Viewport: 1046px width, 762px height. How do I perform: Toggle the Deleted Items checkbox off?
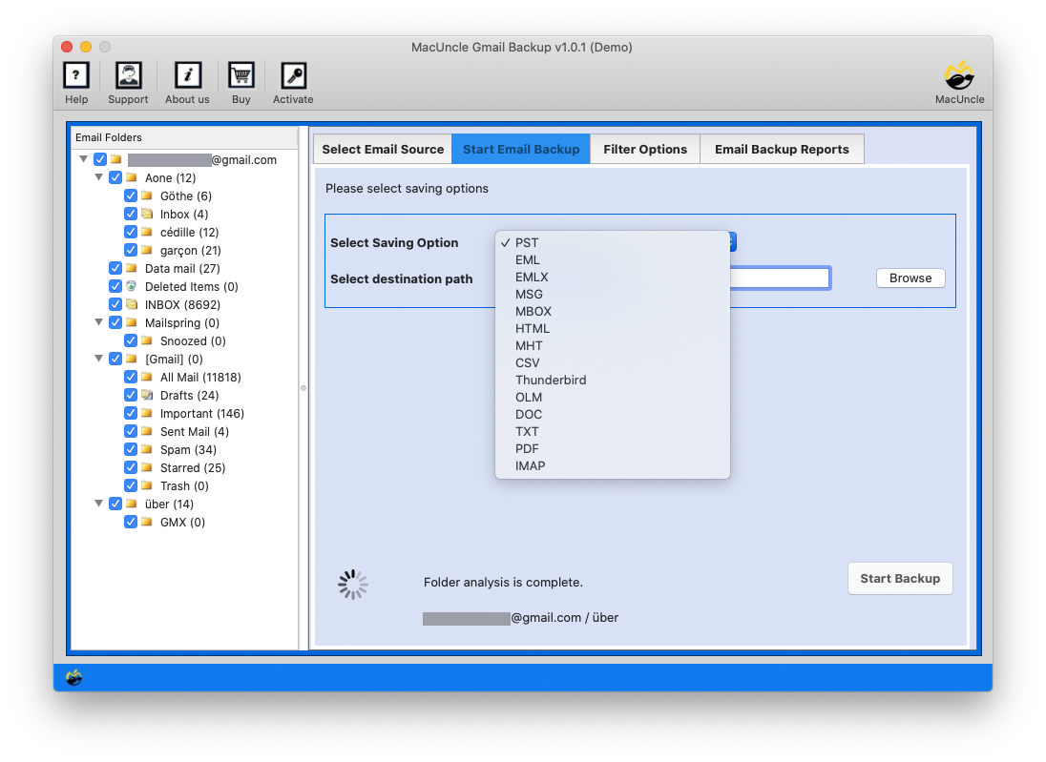(115, 286)
